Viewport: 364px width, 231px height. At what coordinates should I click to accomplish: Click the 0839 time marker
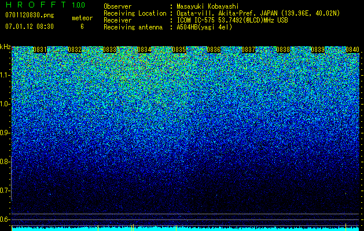point(318,50)
